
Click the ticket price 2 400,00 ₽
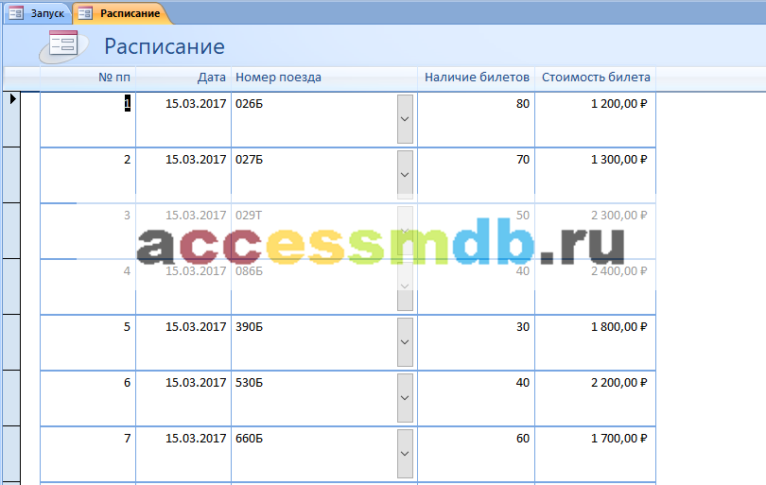pos(619,271)
